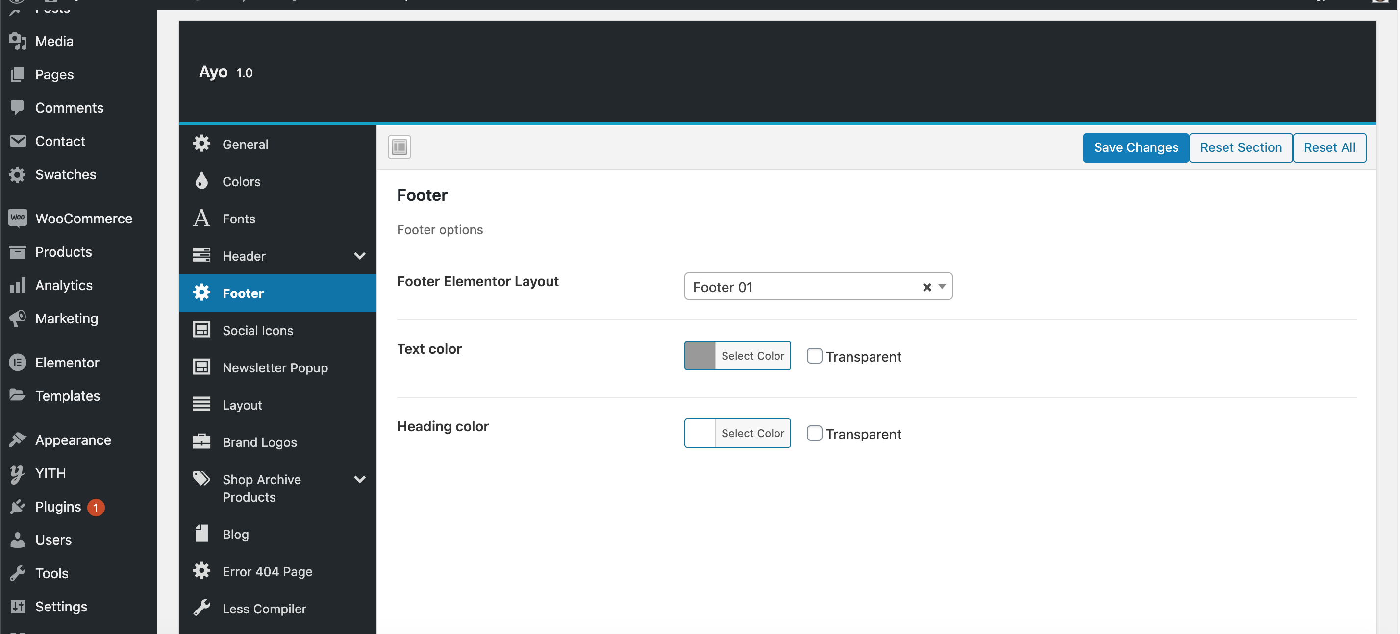Open the Colors section in theme options

241,181
